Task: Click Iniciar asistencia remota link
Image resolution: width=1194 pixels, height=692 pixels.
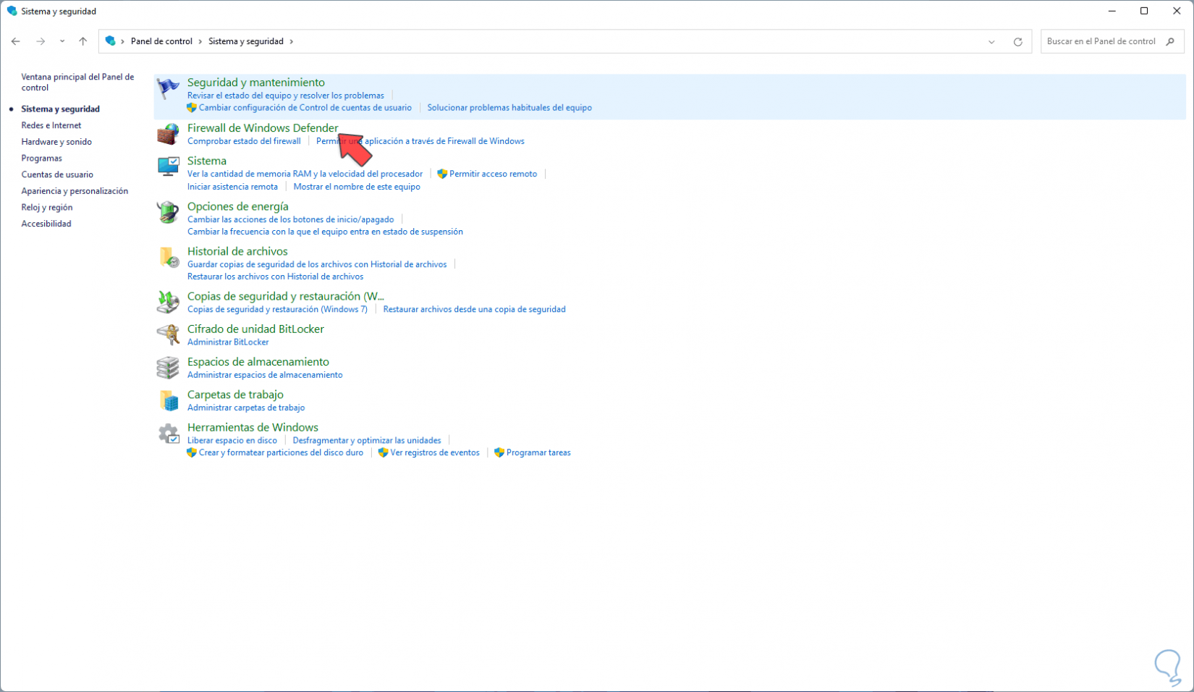Action: 232,187
